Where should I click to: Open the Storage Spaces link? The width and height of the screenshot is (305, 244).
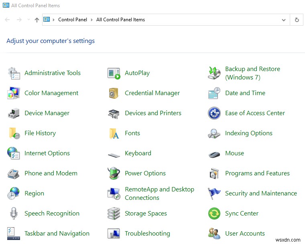pyautogui.click(x=146, y=213)
